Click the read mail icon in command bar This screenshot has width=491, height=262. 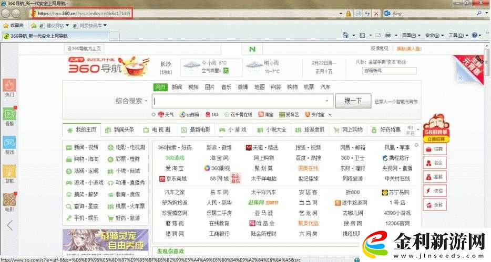pos(378,35)
